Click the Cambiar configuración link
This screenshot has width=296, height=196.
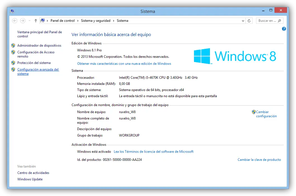(x=266, y=114)
